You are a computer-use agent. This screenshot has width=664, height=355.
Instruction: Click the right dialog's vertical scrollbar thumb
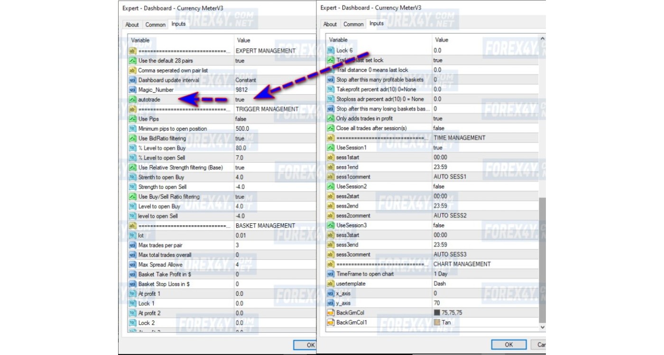click(543, 260)
